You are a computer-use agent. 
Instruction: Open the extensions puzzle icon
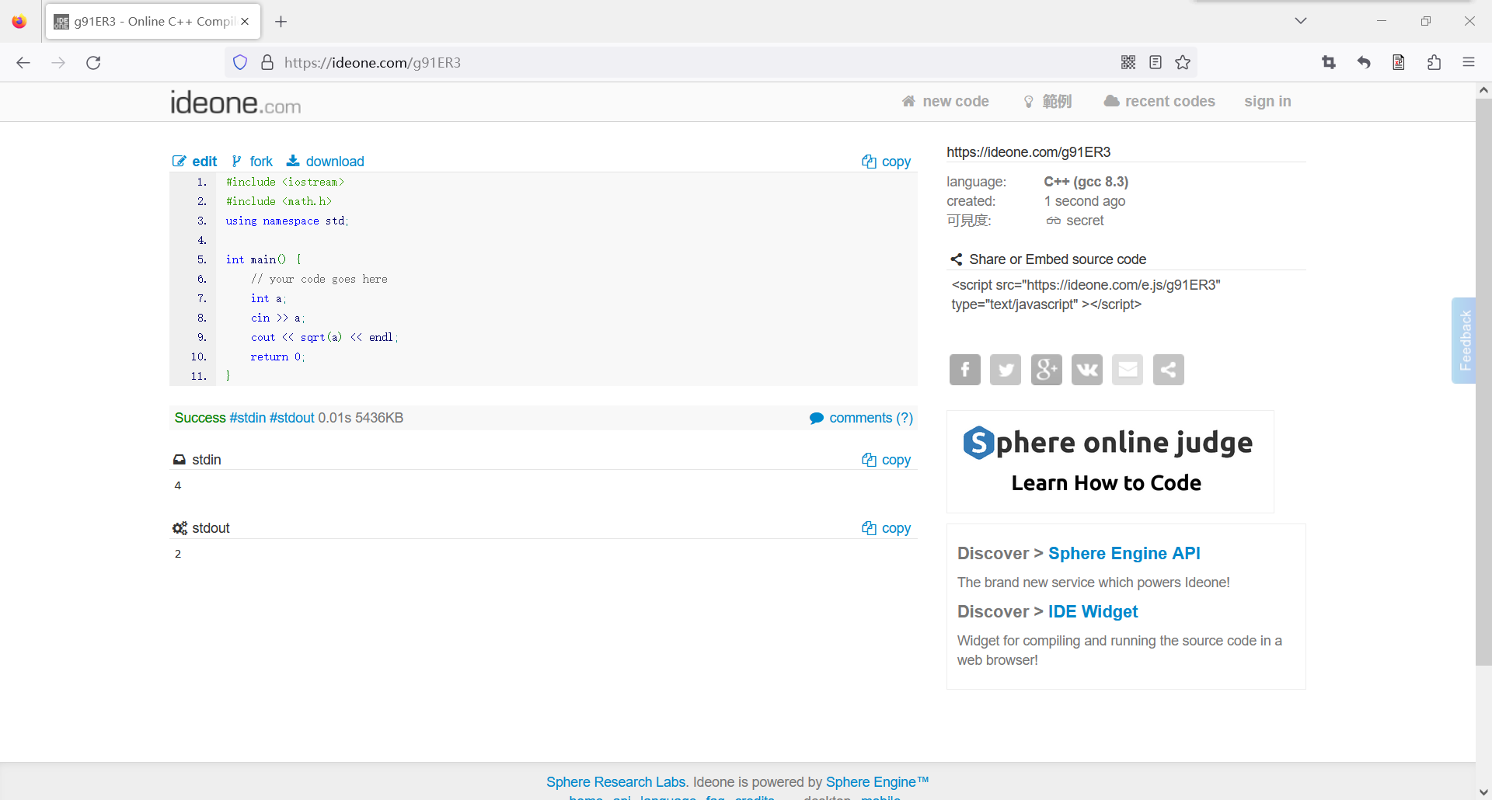click(1434, 63)
